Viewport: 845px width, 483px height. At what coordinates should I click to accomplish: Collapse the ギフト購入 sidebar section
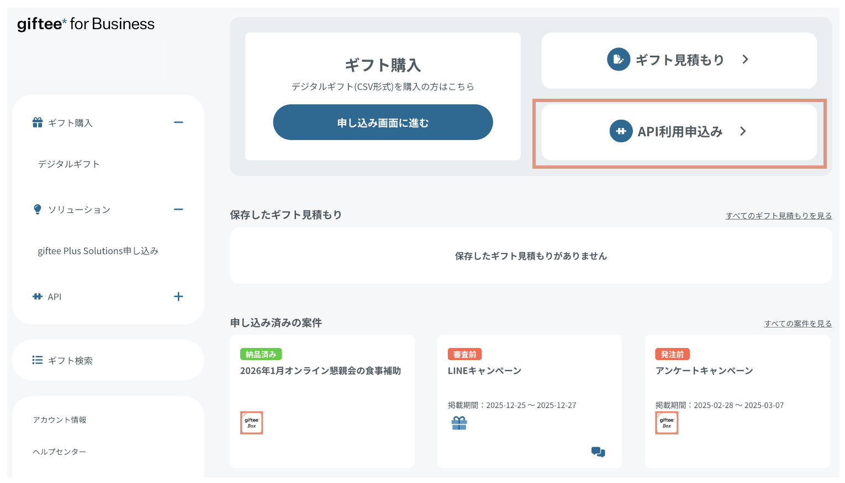coord(178,122)
